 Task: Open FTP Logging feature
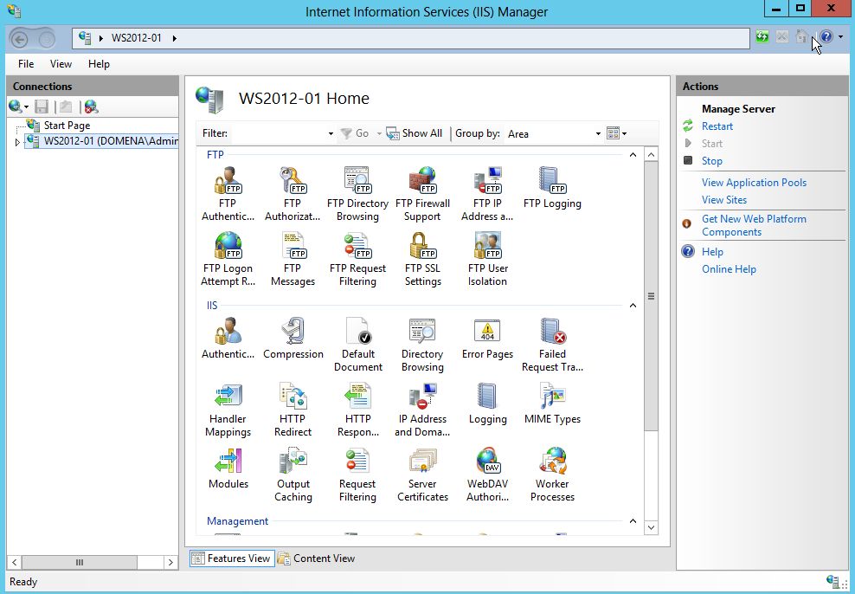(552, 188)
